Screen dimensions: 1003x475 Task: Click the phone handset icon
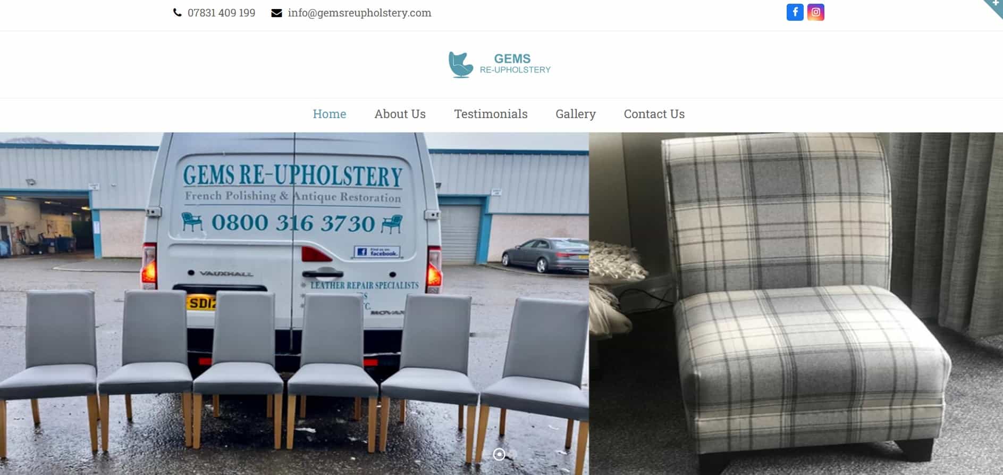[x=178, y=12]
